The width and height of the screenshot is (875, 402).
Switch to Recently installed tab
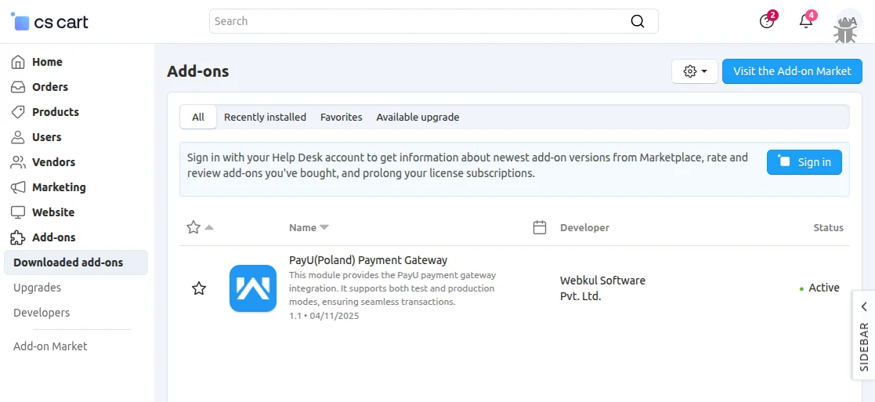coord(265,118)
